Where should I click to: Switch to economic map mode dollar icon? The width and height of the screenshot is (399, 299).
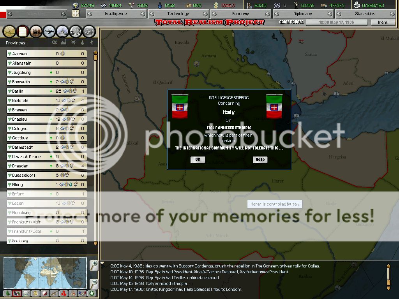(x=35, y=293)
